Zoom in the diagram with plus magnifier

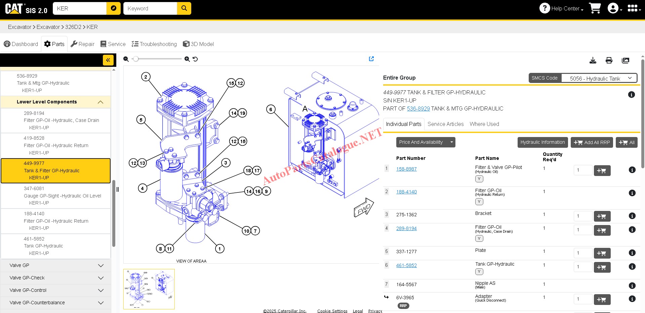click(187, 59)
